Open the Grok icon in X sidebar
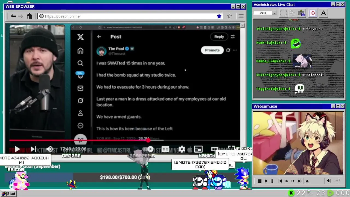Image resolution: width=350 pixels, height=197 pixels. [x=80, y=101]
